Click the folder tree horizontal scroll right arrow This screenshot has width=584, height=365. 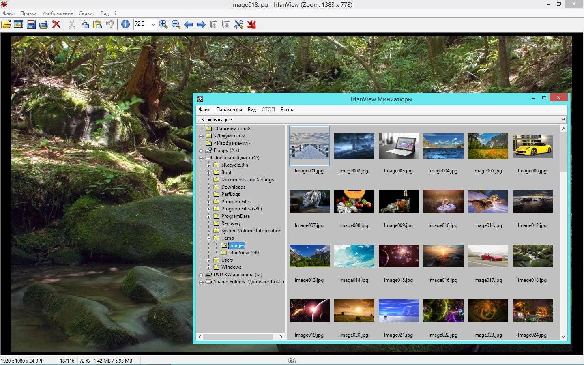281,337
